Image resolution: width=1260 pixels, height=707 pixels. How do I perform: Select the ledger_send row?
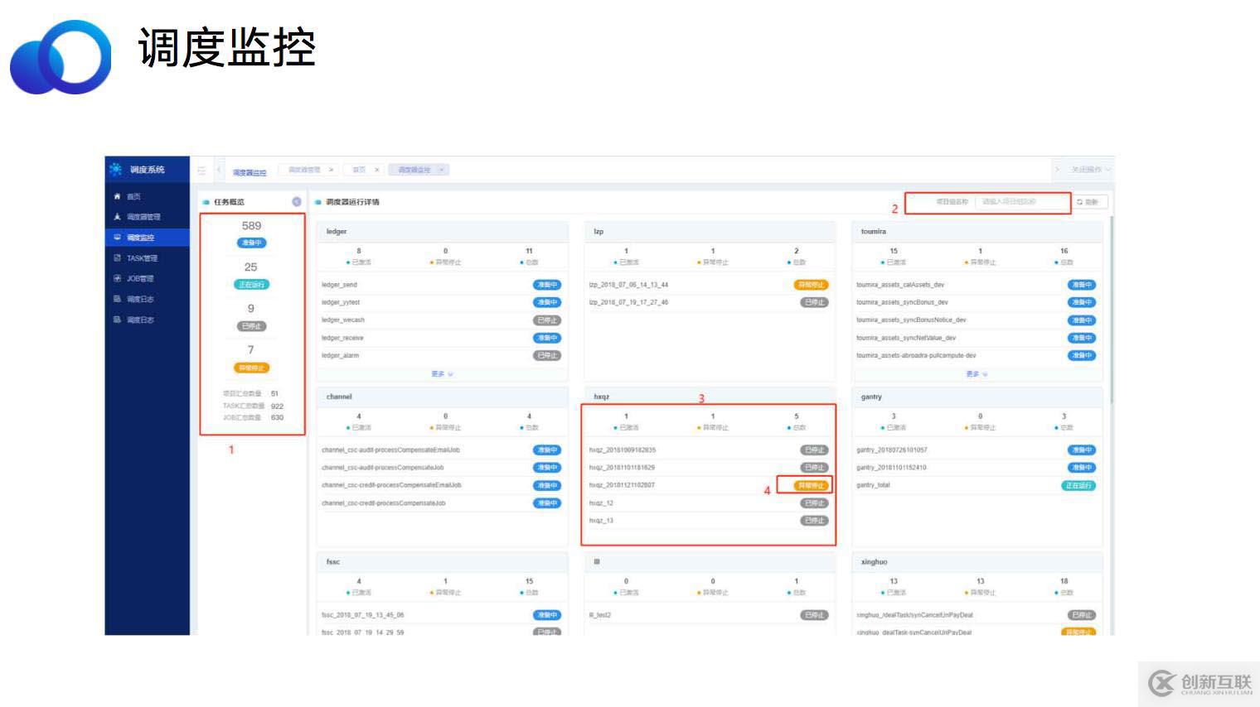(x=442, y=285)
